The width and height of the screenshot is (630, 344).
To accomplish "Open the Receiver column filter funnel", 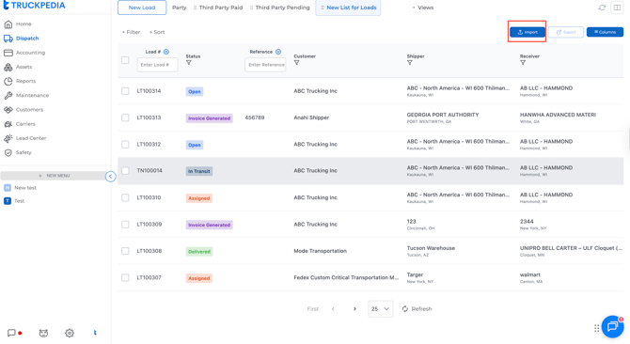I will coord(523,63).
